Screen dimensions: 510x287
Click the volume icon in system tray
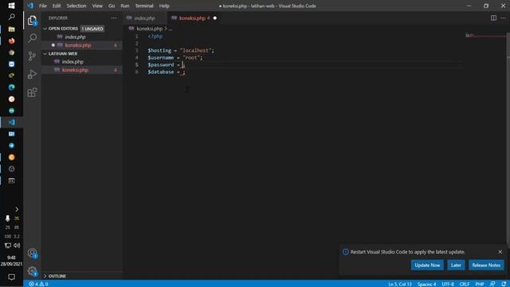coord(17,246)
